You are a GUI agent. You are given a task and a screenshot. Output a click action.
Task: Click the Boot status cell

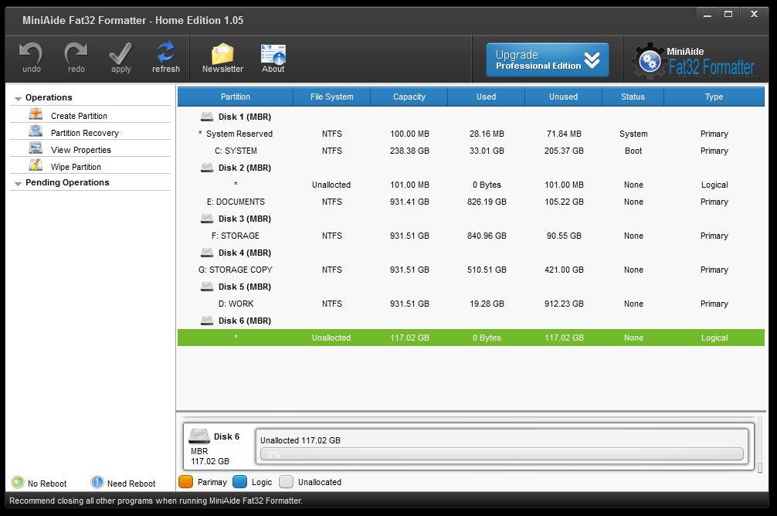633,151
